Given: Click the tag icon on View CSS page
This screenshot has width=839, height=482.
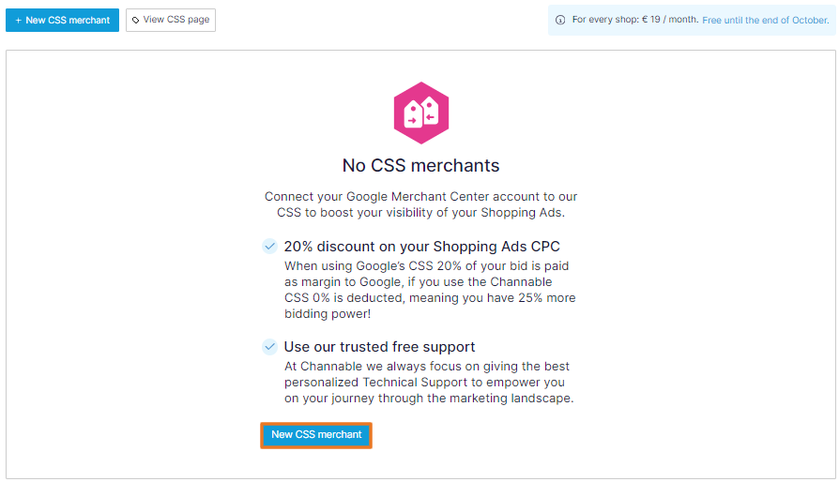Looking at the screenshot, I should (x=135, y=21).
